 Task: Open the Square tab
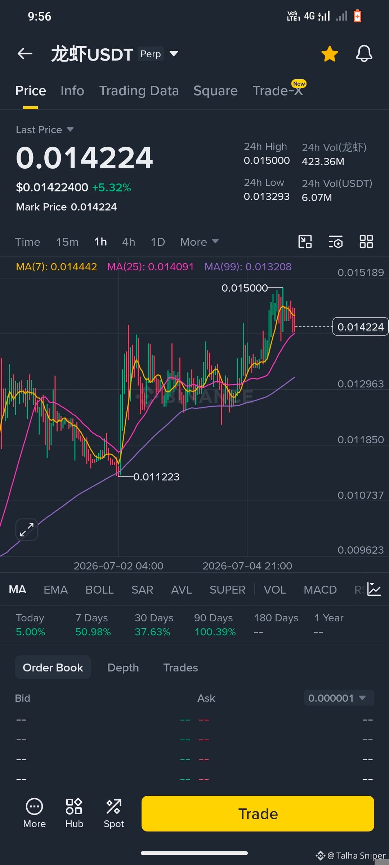pyautogui.click(x=215, y=91)
